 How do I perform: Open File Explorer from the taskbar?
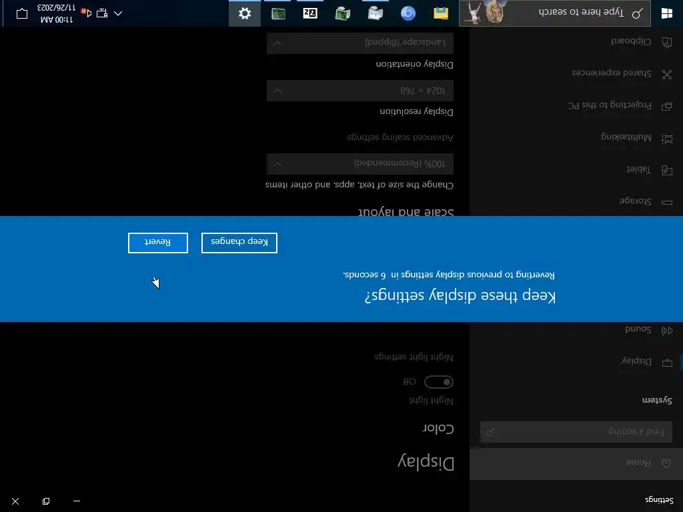click(x=441, y=13)
